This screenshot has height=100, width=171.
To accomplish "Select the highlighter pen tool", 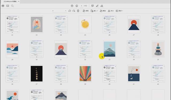I will (97, 6).
